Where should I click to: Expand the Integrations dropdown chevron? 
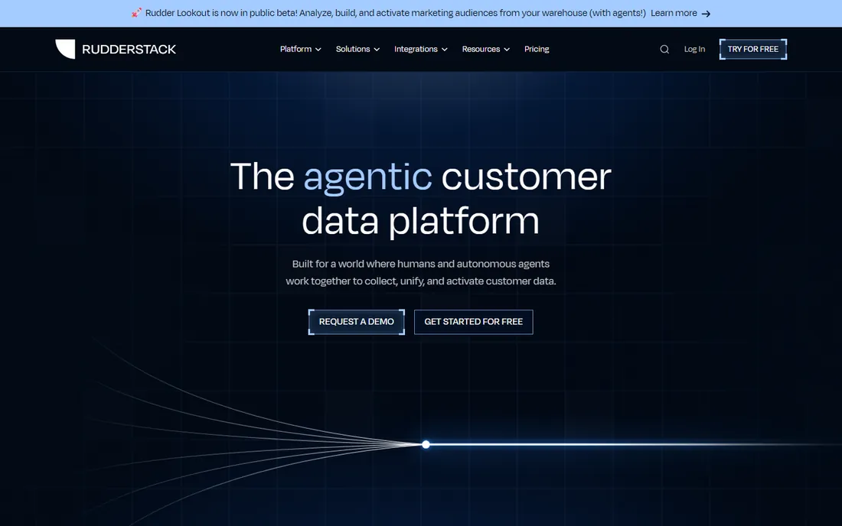coord(445,50)
